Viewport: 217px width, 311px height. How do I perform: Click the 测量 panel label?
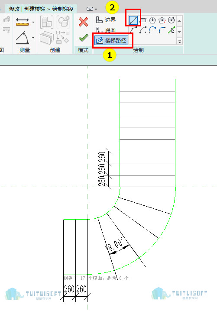pos(25,50)
